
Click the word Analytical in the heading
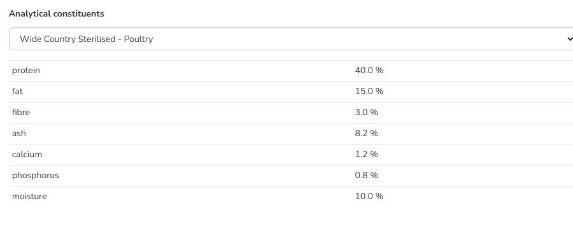tap(29, 13)
